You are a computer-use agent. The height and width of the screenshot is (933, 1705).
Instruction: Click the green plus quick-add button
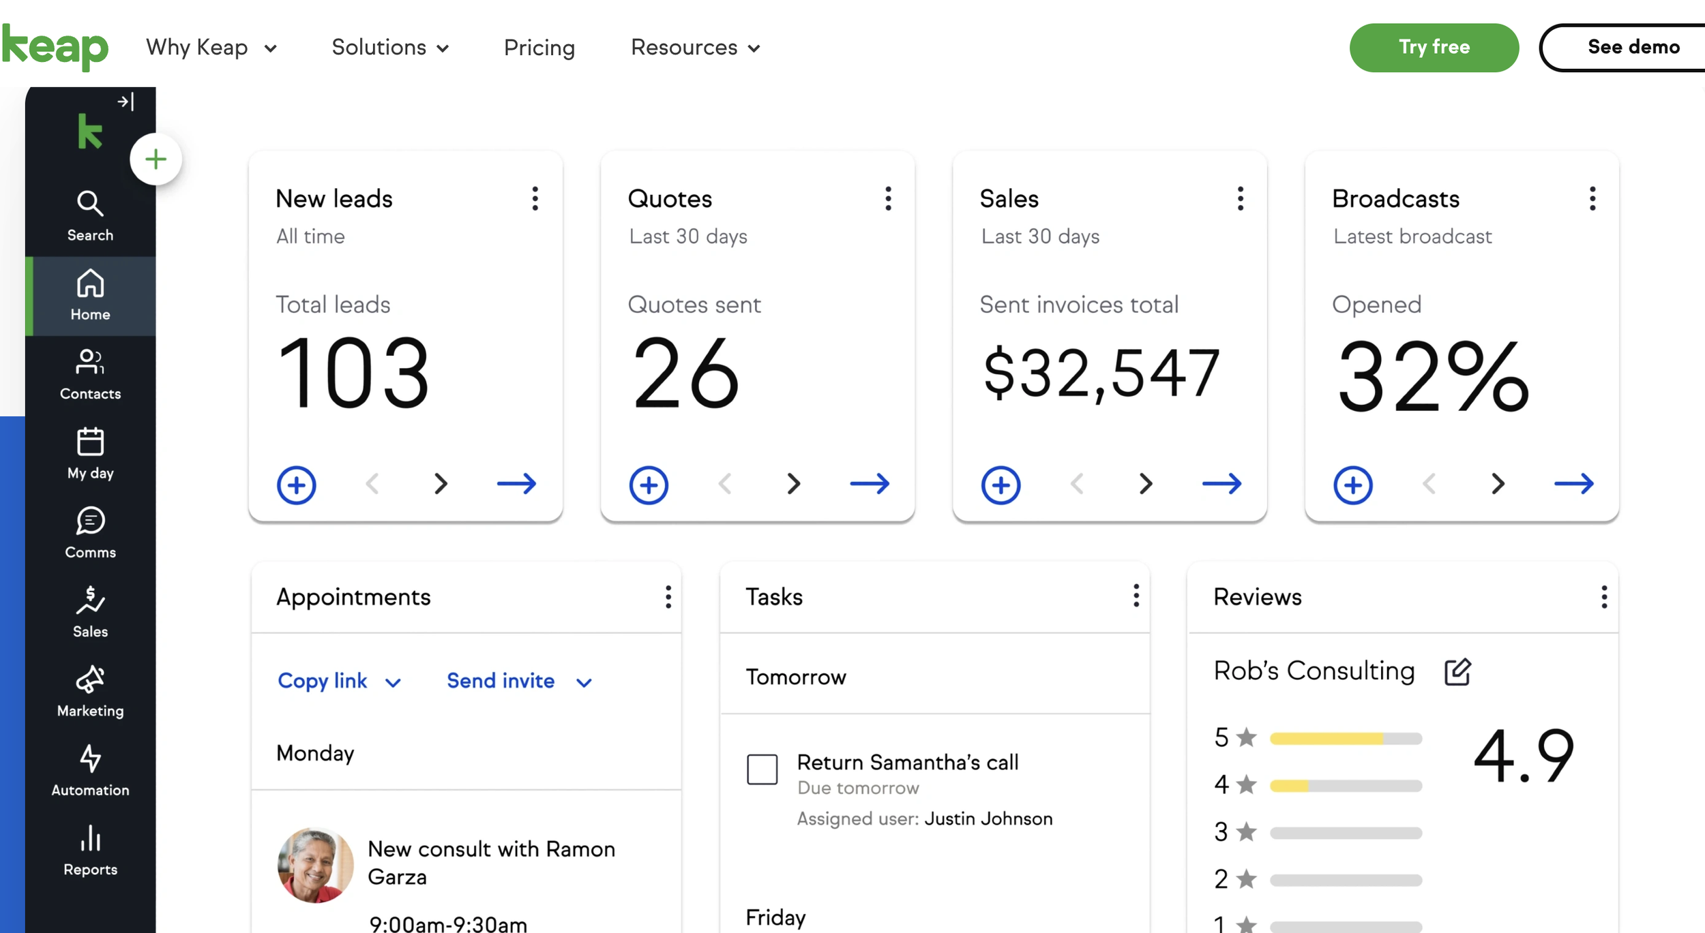(x=155, y=159)
